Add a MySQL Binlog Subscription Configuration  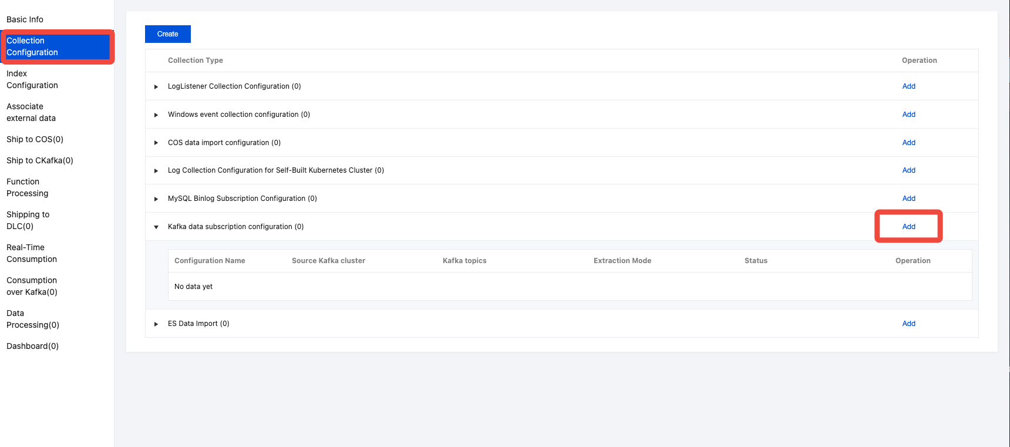[x=908, y=199]
